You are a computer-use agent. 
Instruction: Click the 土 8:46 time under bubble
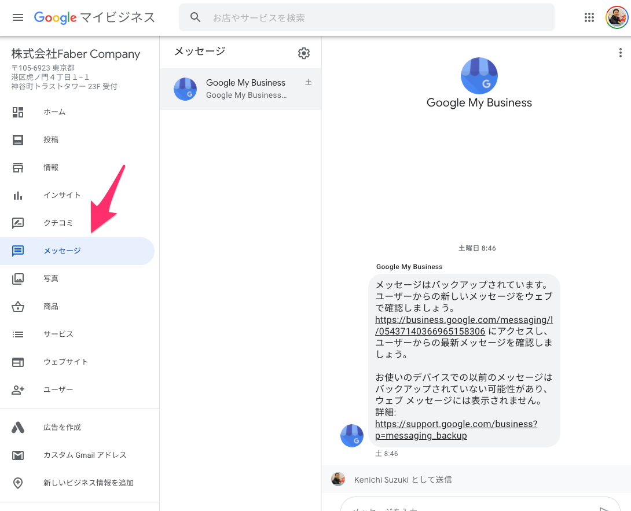(386, 454)
